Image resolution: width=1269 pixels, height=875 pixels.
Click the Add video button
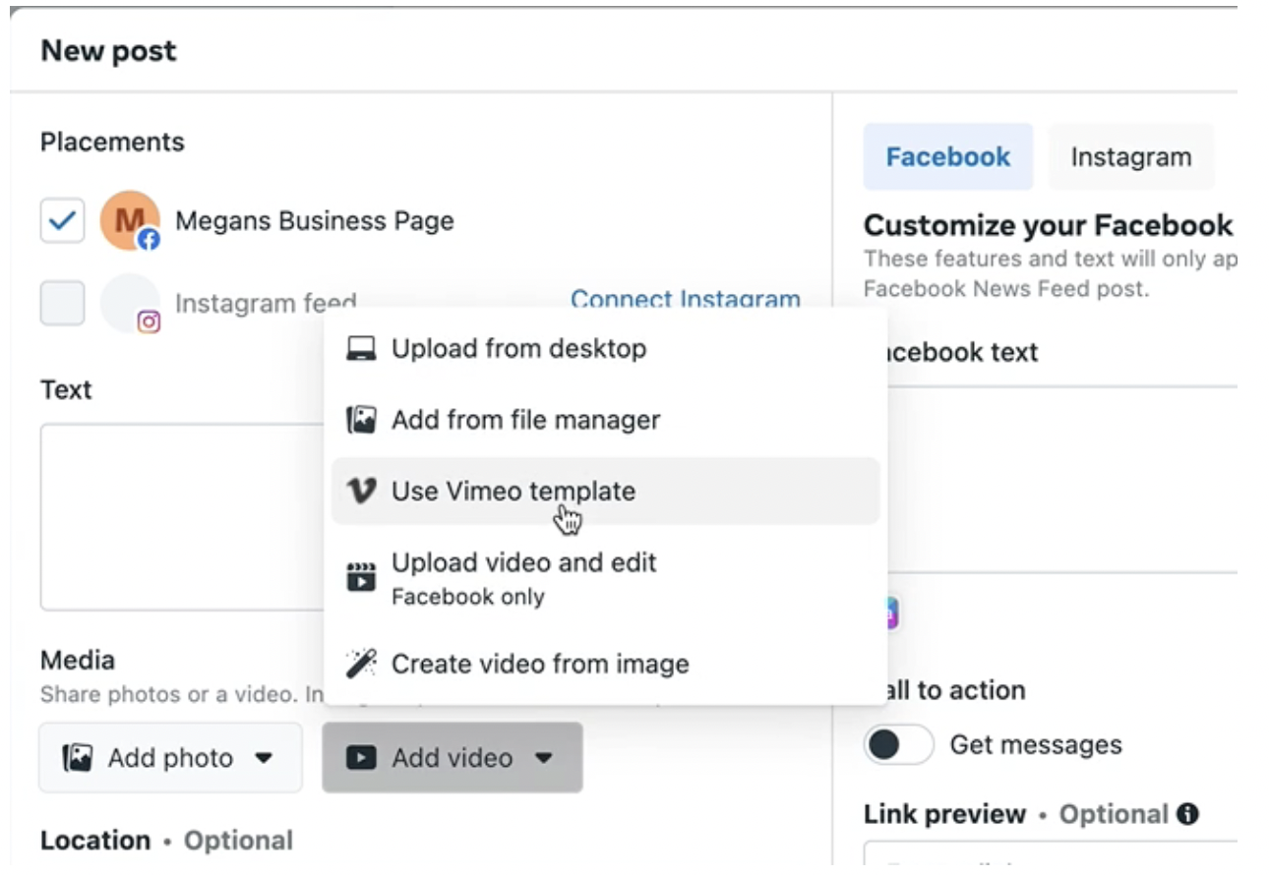(453, 758)
